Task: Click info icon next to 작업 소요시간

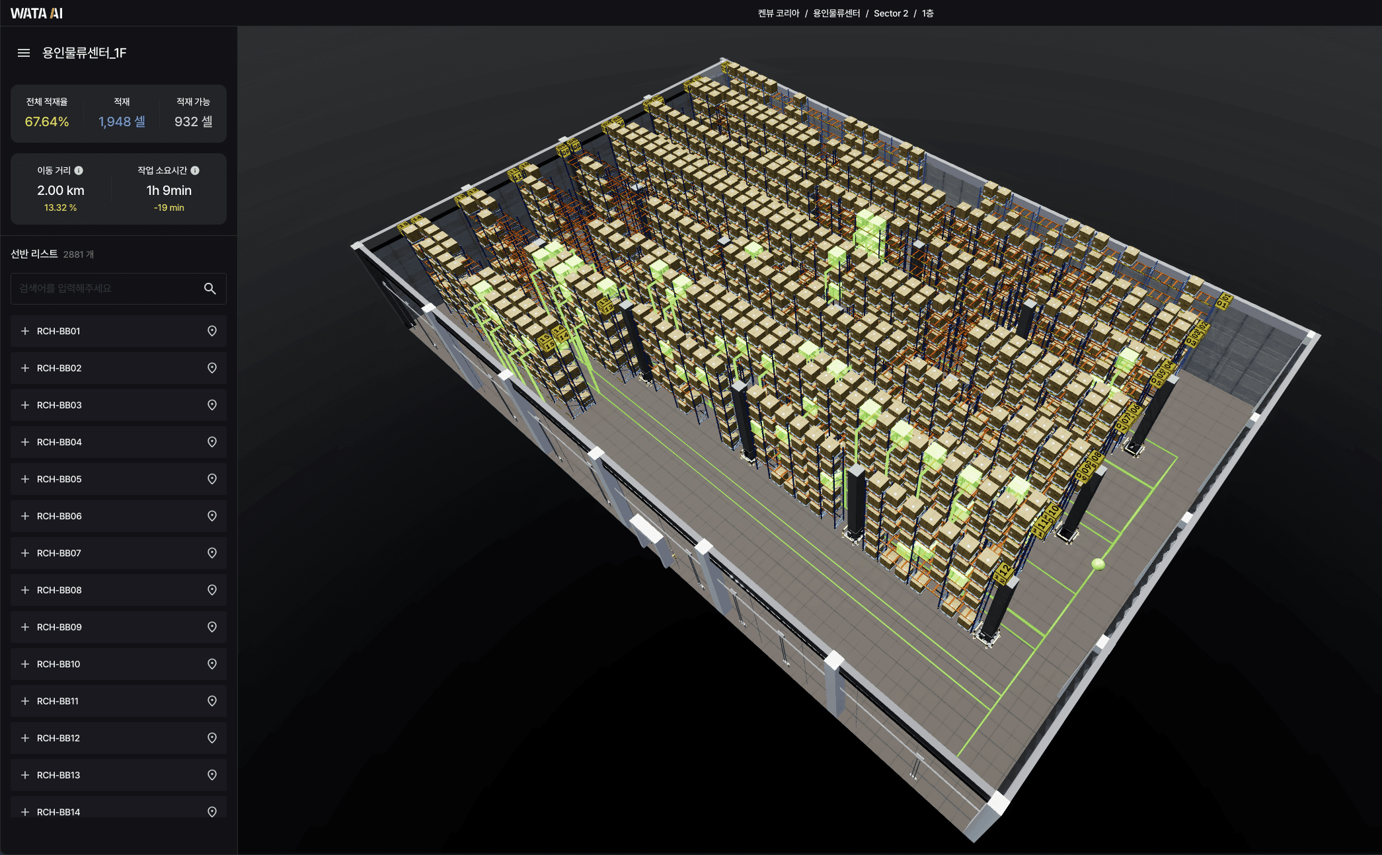Action: coord(195,170)
